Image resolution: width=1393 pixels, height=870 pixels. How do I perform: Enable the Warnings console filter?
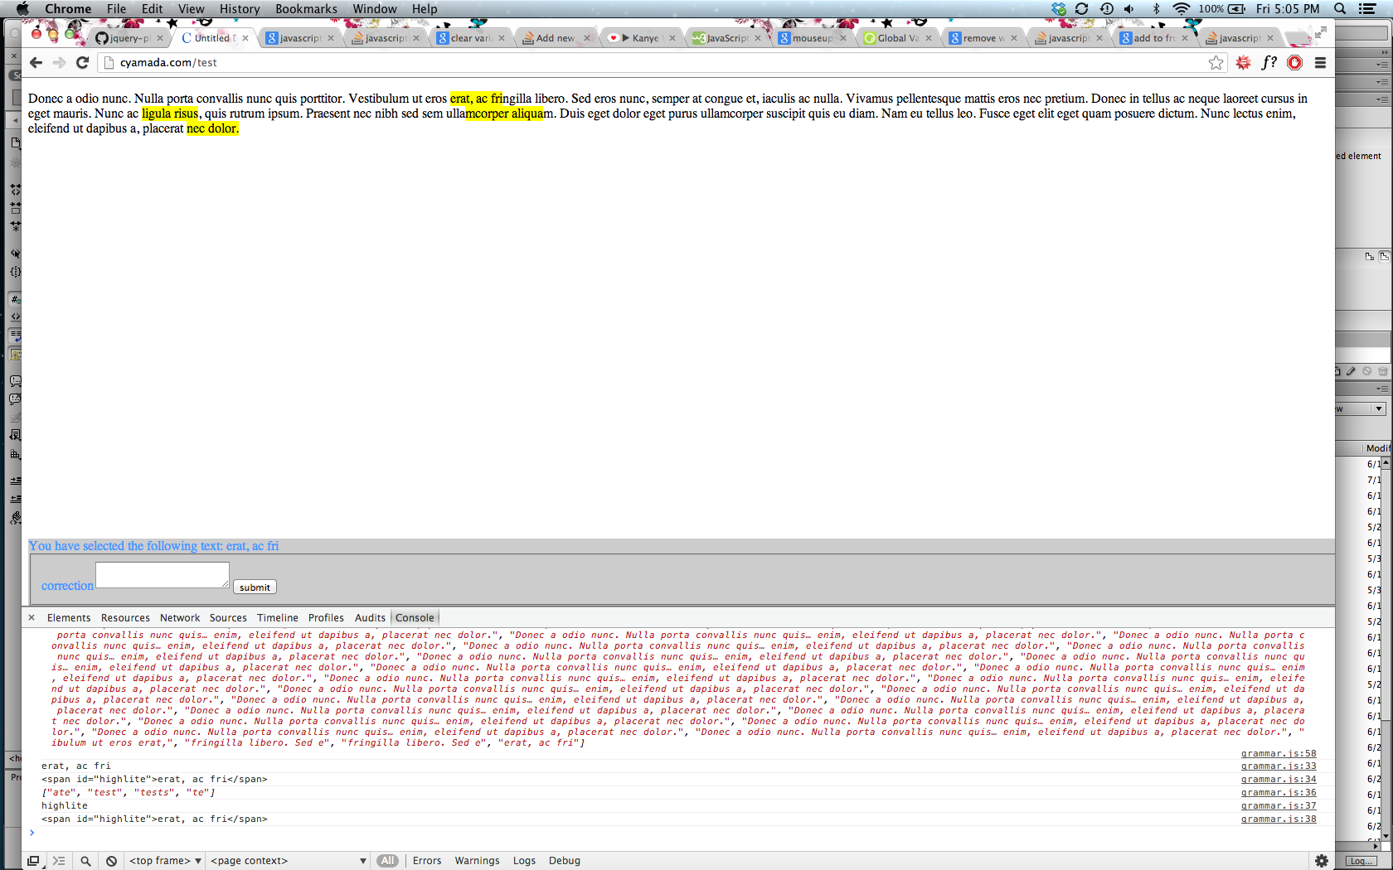pos(478,861)
